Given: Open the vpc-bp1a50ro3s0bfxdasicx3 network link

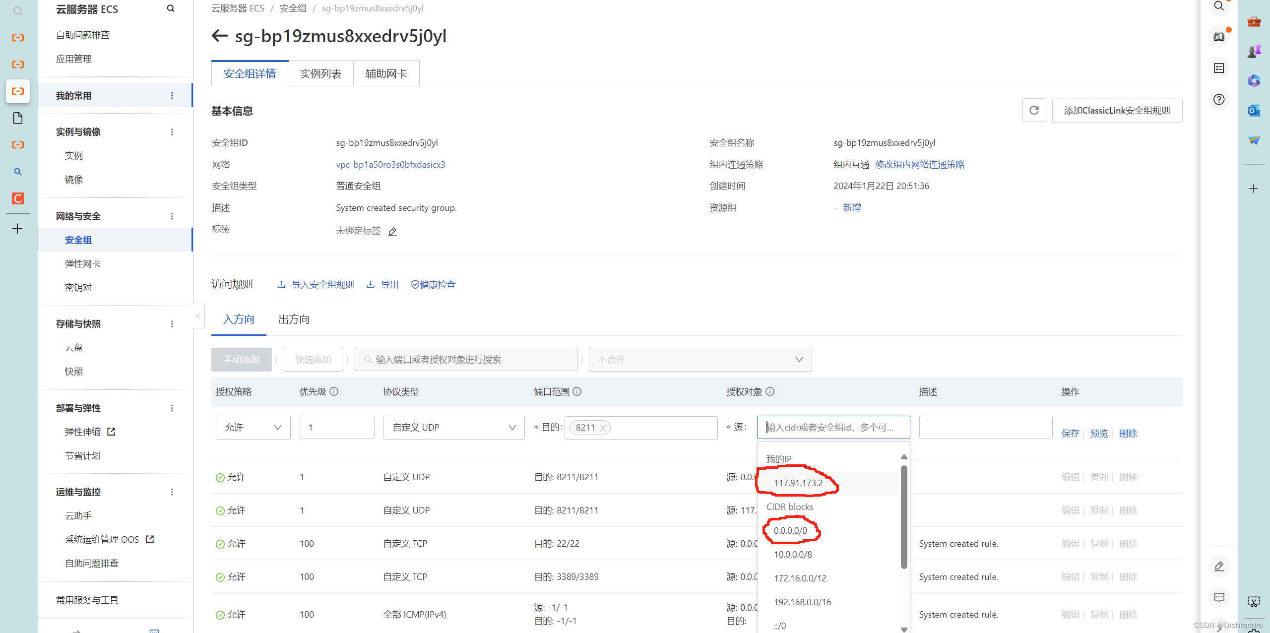Looking at the screenshot, I should pyautogui.click(x=390, y=164).
